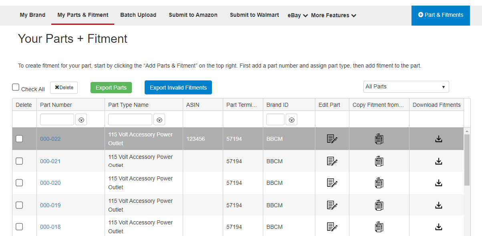Viewport: 482px width, 236px height.
Task: Enable the Check All checkbox
Action: (x=16, y=87)
